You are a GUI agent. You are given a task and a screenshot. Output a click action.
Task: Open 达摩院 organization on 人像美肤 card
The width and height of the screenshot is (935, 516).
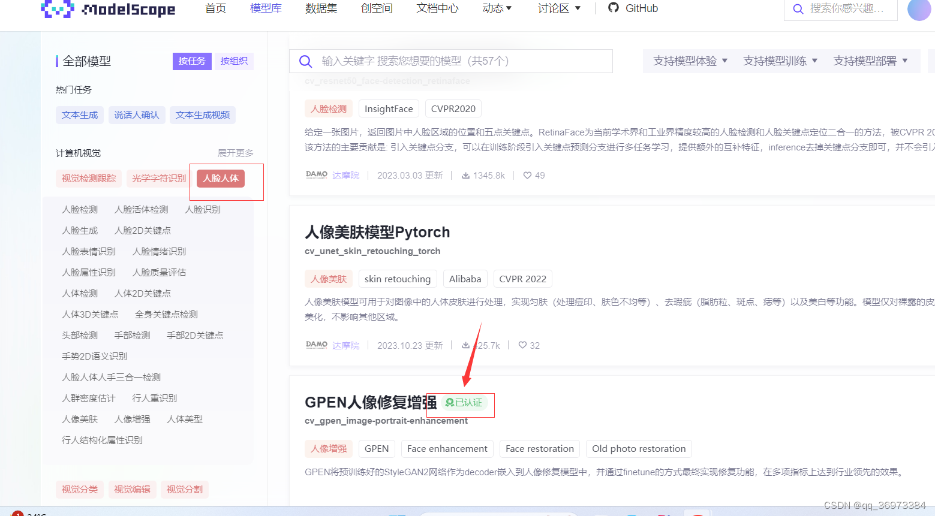(x=346, y=346)
